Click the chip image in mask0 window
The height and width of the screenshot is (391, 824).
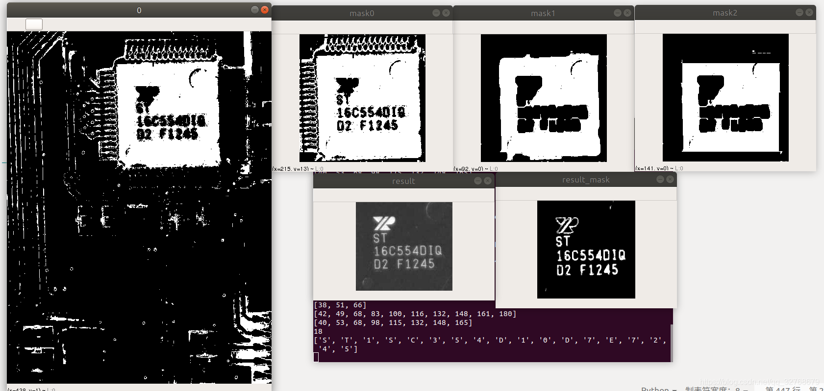pos(362,98)
